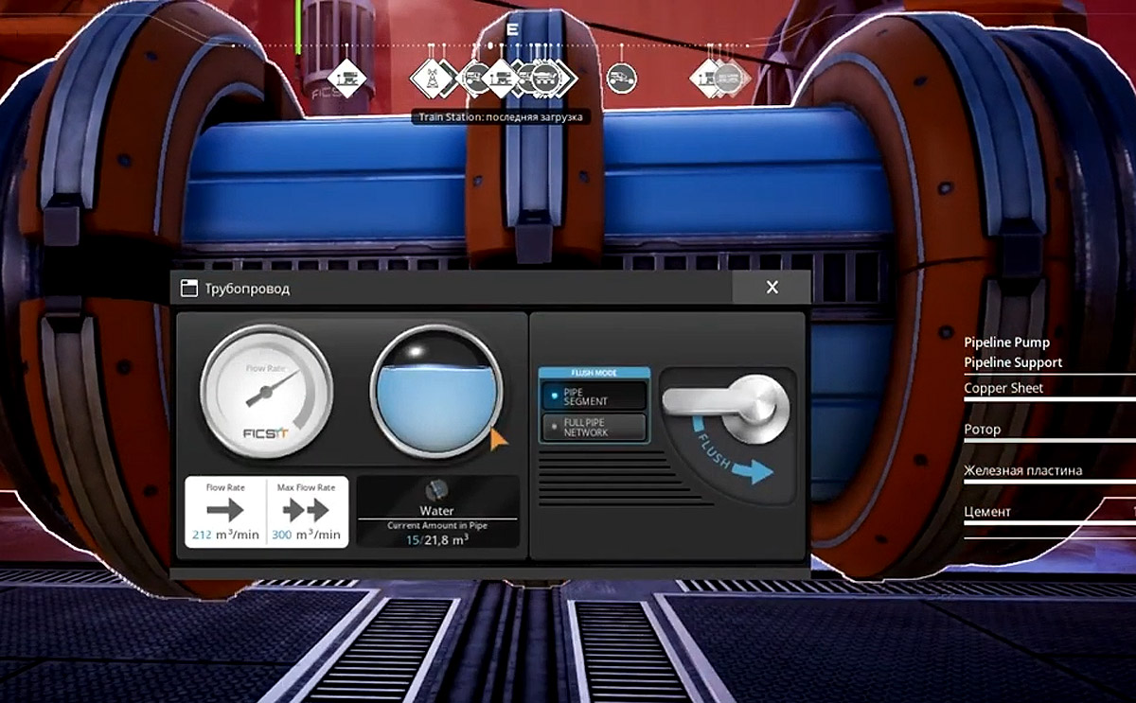Click the 212 m³/min flow rate value

pyautogui.click(x=224, y=535)
